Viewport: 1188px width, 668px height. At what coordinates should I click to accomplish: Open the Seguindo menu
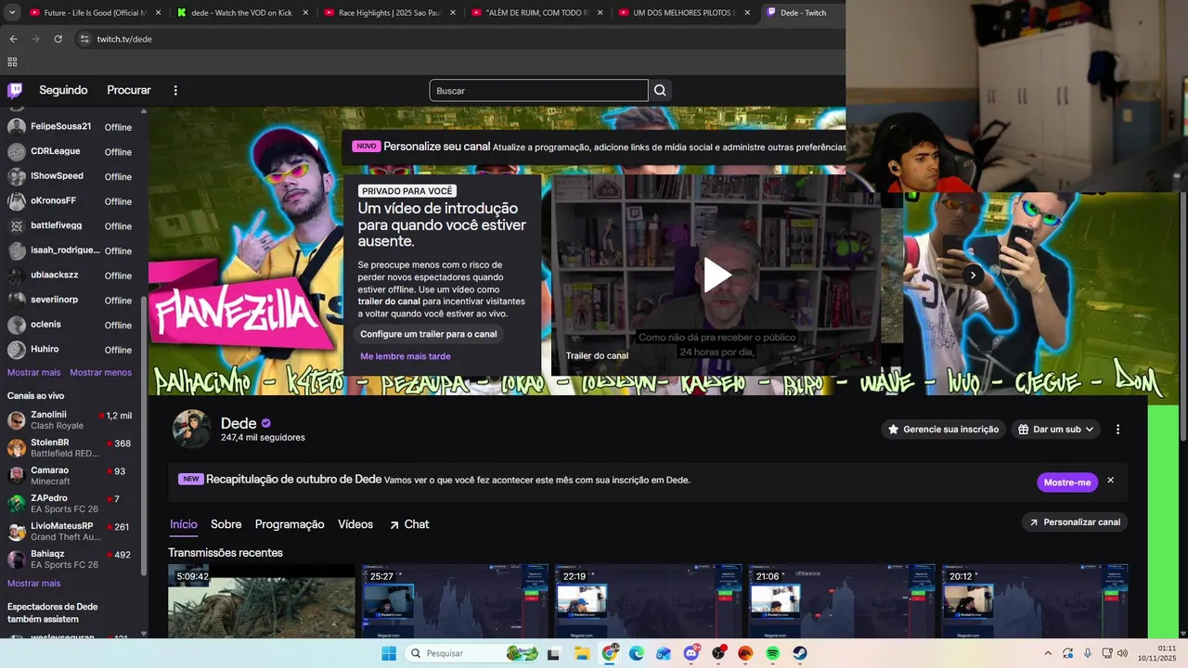tap(63, 90)
